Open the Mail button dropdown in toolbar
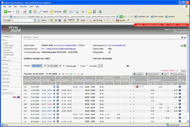This screenshot has height=127, width=190. pyautogui.click(x=73, y=12)
